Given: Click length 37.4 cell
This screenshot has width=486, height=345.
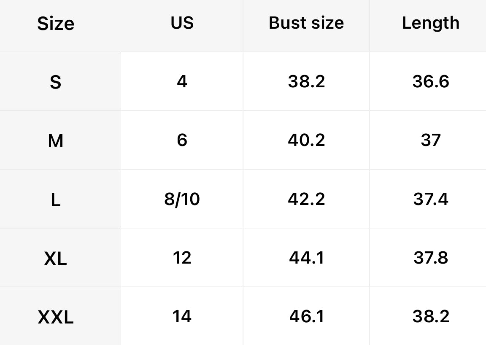Looking at the screenshot, I should coord(430,199).
